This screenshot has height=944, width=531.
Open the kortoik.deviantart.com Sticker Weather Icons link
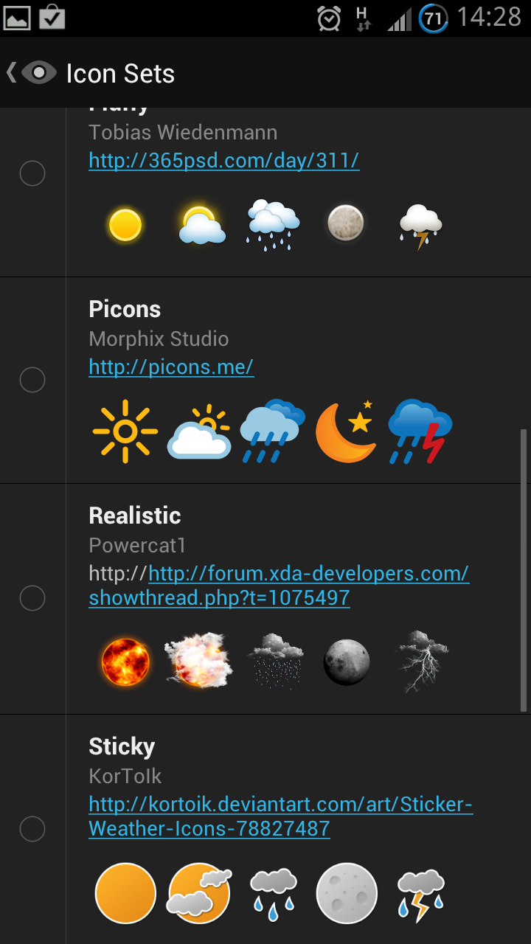click(x=280, y=816)
